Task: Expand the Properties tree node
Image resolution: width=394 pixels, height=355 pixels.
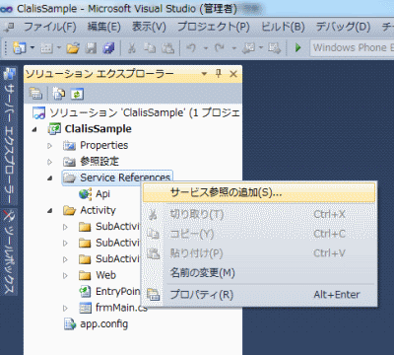Action: coord(49,145)
